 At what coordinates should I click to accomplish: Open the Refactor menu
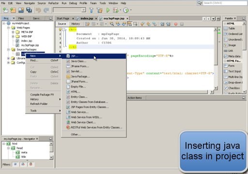click(x=53, y=3)
